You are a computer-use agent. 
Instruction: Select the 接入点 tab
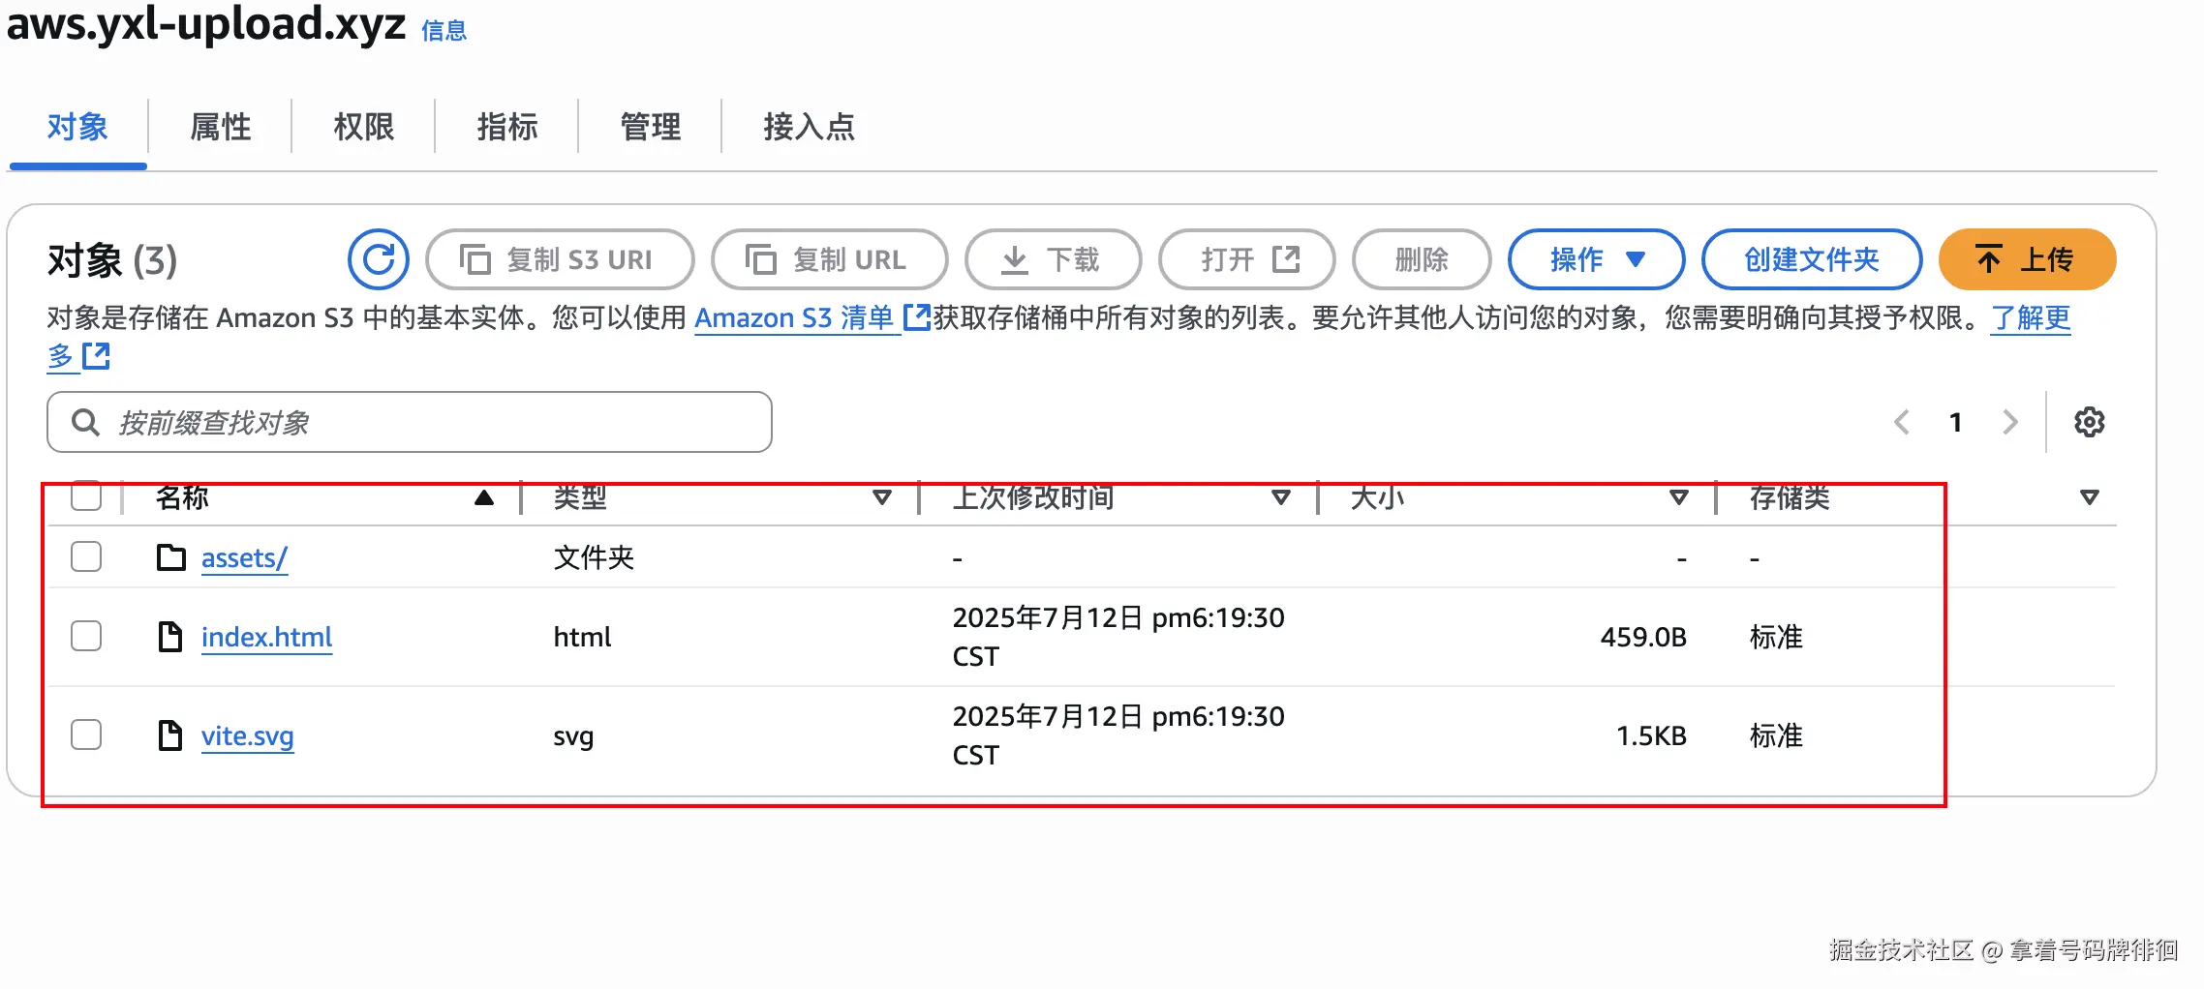pyautogui.click(x=810, y=127)
